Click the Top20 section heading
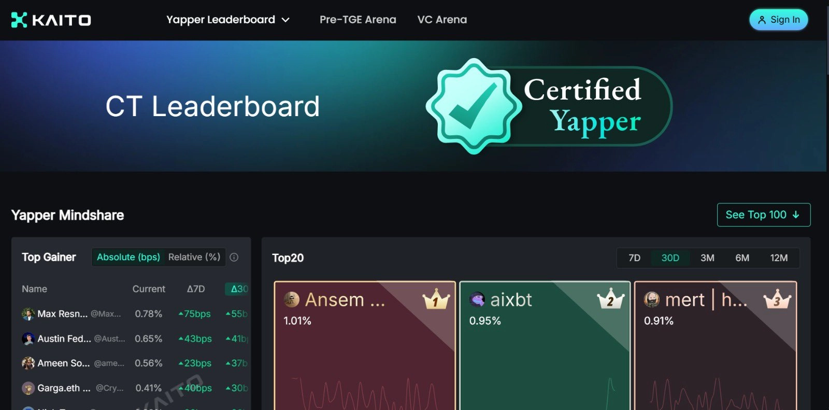Viewport: 829px width, 410px height. 288,258
